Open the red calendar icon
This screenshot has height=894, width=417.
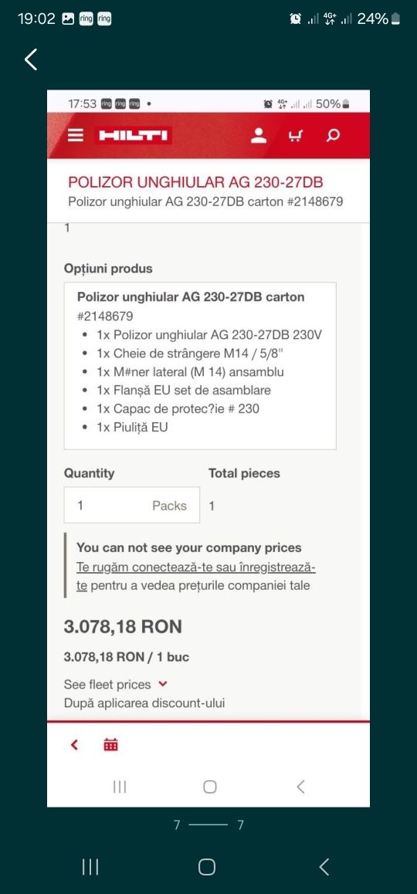(110, 745)
